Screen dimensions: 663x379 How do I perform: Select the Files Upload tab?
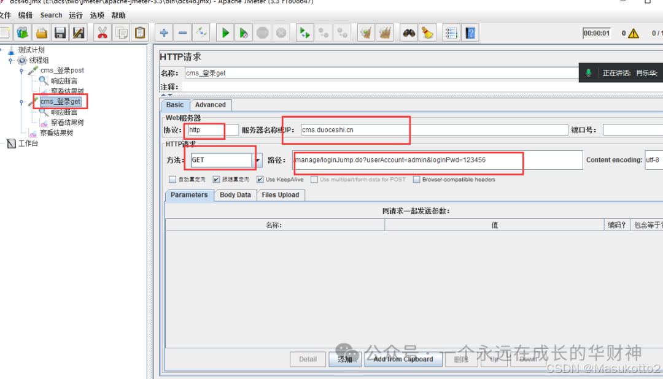281,195
